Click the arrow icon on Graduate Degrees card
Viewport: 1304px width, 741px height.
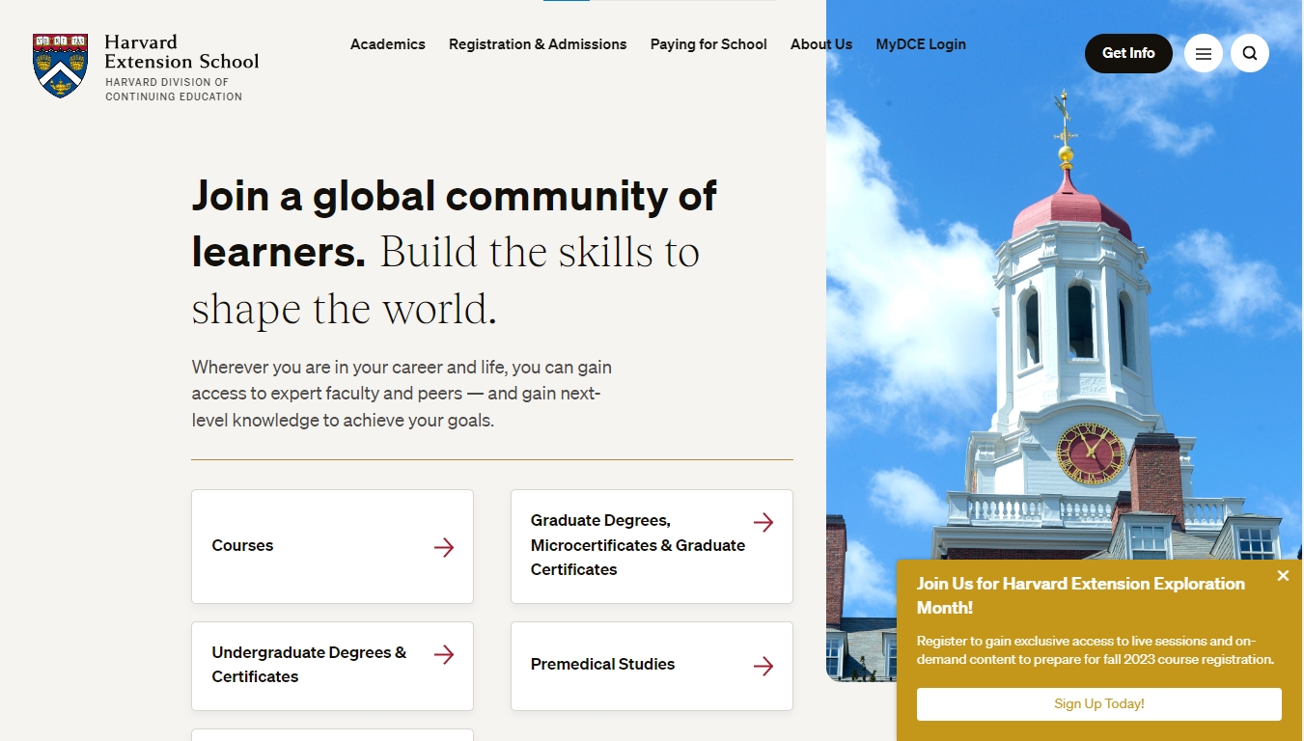pos(763,523)
